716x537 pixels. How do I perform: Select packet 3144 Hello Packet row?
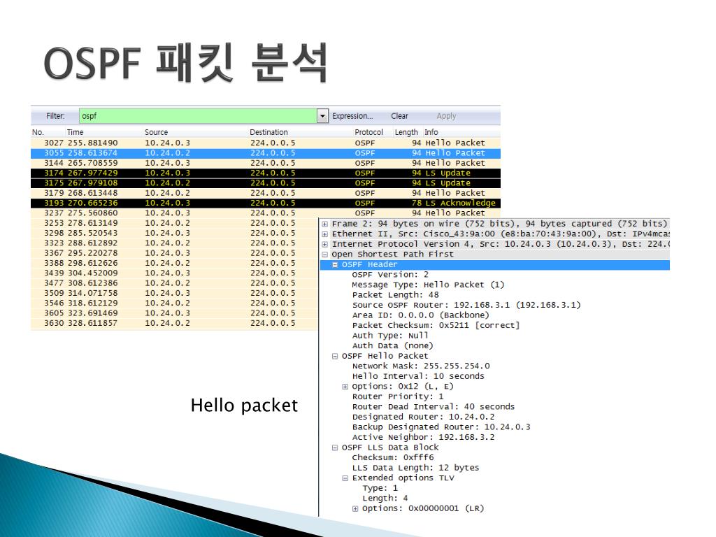(x=265, y=163)
